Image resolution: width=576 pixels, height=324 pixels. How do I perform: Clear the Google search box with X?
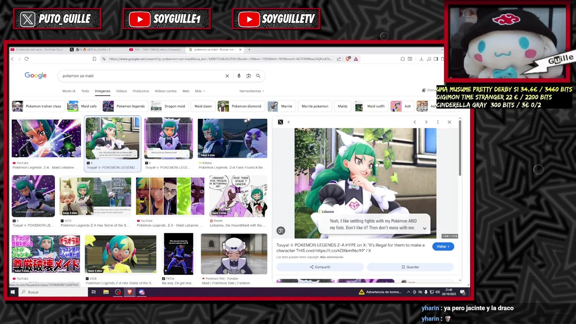pyautogui.click(x=227, y=76)
